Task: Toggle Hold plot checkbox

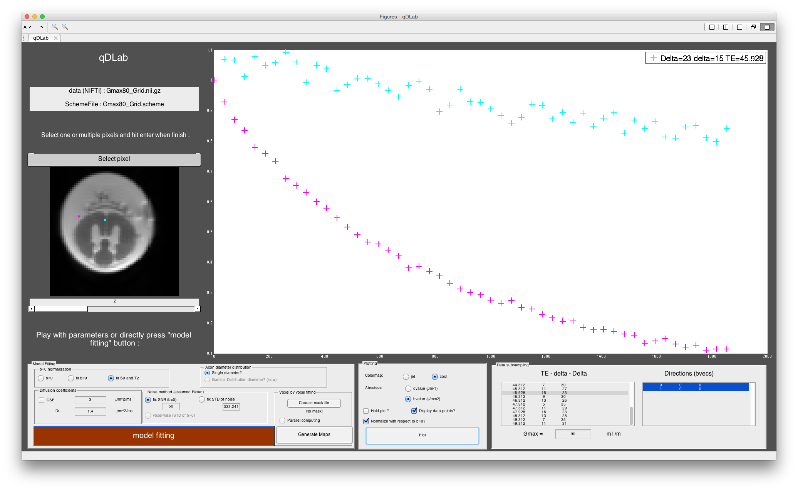Action: 366,411
